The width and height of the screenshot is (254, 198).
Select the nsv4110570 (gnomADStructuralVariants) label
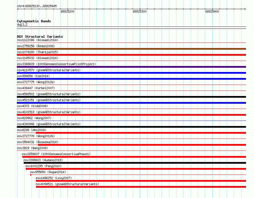pyautogui.click(x=49, y=70)
